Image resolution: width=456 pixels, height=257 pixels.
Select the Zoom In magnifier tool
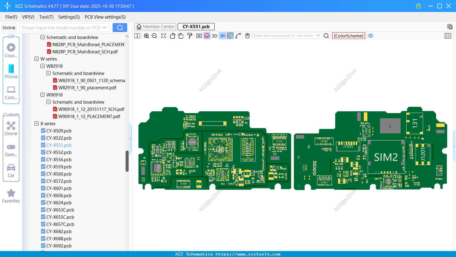pyautogui.click(x=146, y=36)
